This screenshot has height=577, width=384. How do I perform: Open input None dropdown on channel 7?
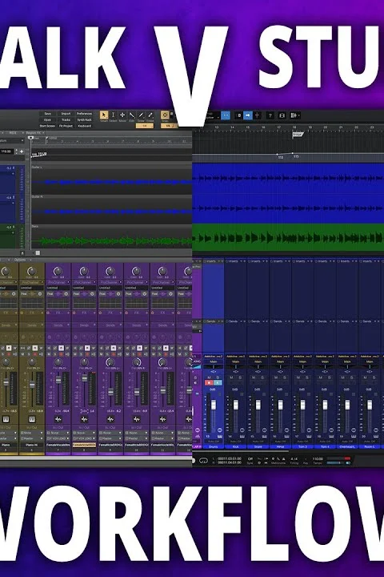[x=68, y=433]
